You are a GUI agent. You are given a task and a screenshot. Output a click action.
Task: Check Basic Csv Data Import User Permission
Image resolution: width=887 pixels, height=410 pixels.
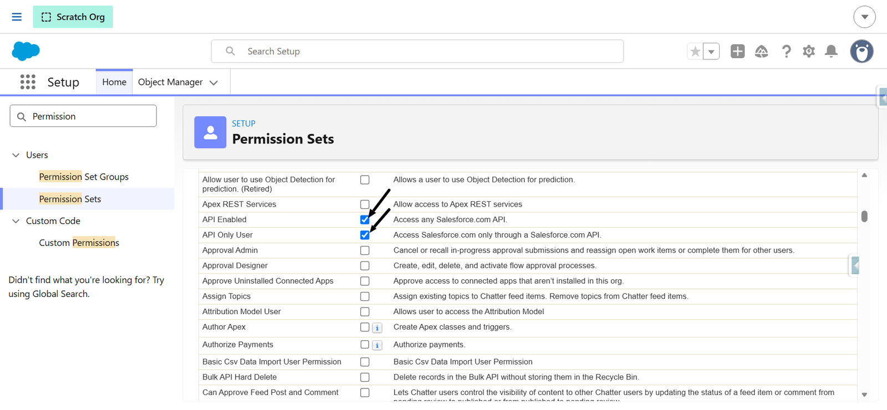[365, 362]
